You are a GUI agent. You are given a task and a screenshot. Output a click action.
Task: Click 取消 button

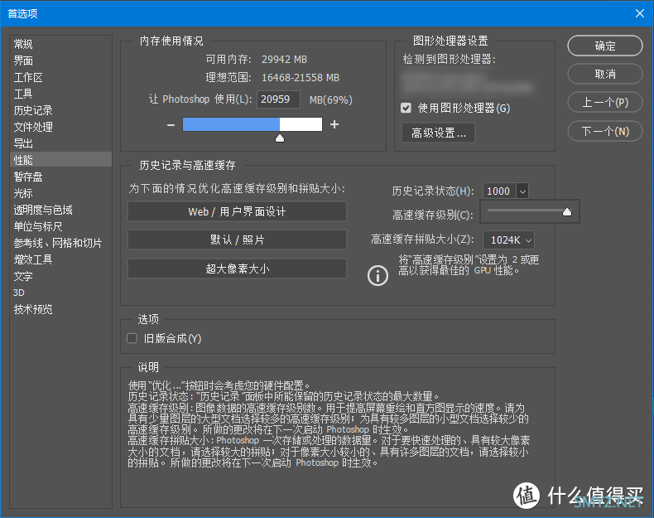(x=605, y=75)
